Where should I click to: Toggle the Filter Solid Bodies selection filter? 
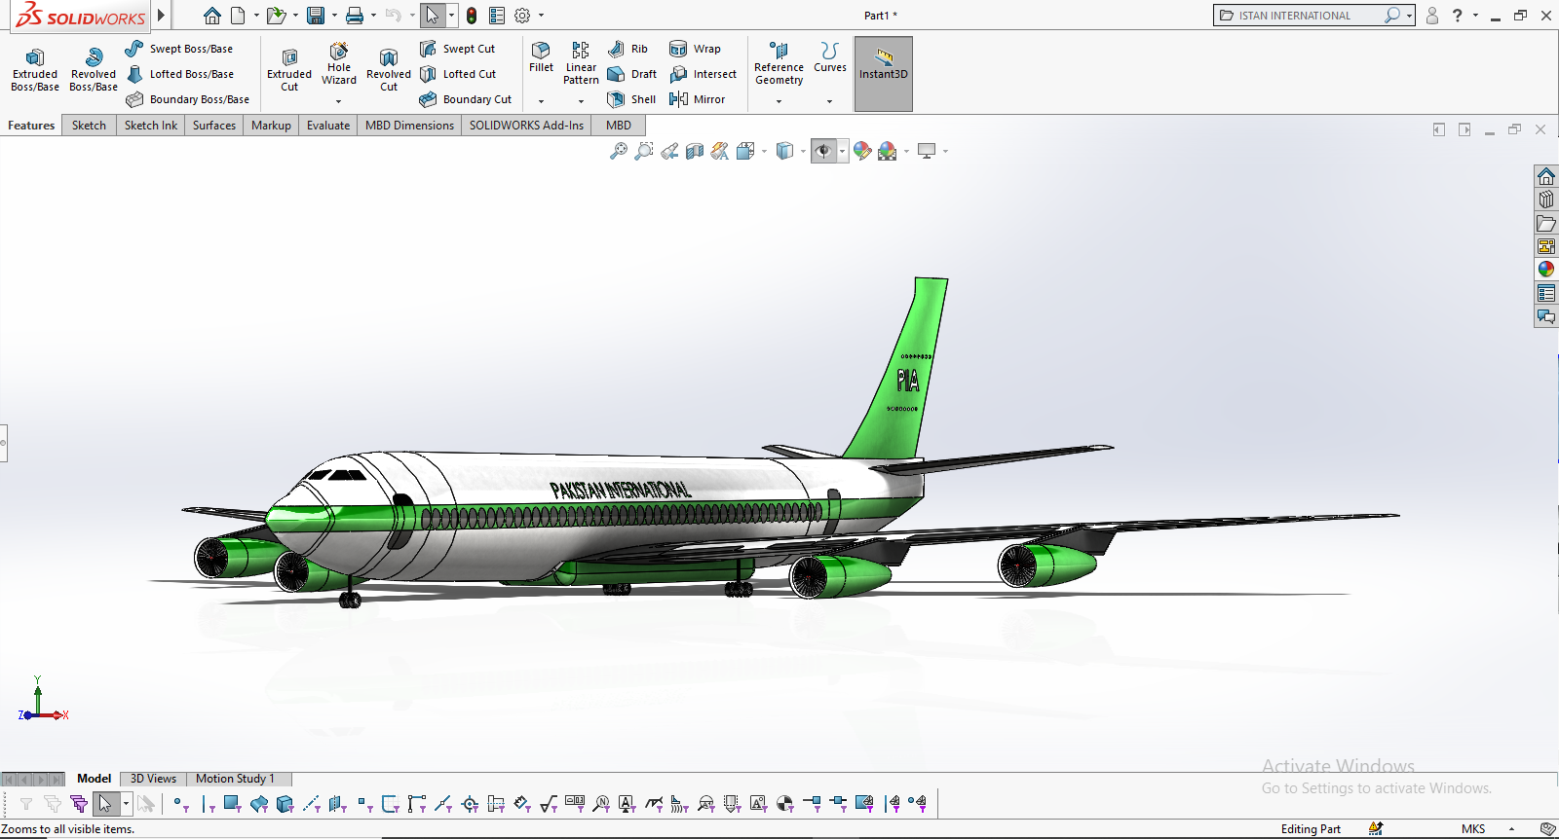click(285, 804)
